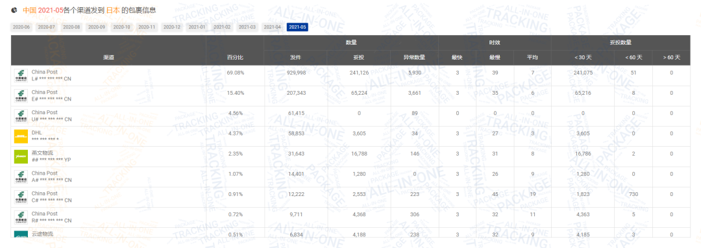This screenshot has height=248, width=701.
Task: Open the 2020-12 month tab
Action: [172, 27]
